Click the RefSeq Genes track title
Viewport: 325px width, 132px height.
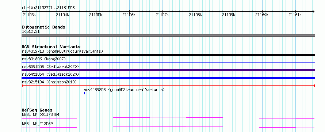tap(37, 110)
